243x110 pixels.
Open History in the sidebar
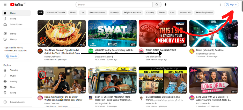(16, 39)
